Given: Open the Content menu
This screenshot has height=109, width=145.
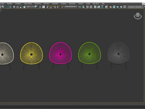Looking at the screenshot, I should pos(81,4).
